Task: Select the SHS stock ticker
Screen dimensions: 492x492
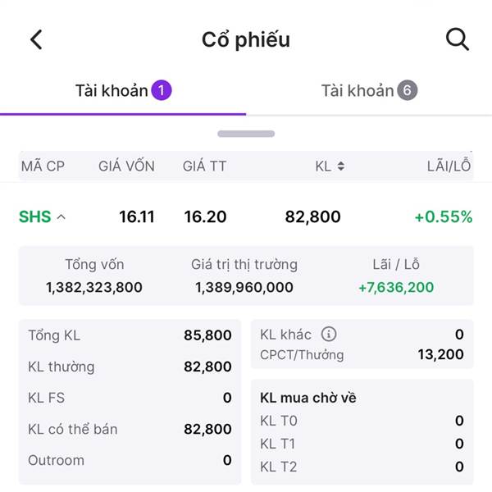Action: tap(34, 216)
